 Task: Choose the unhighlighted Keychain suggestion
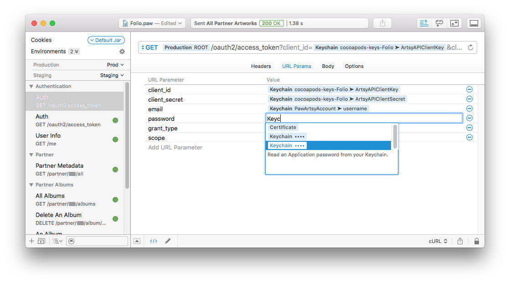coord(287,136)
